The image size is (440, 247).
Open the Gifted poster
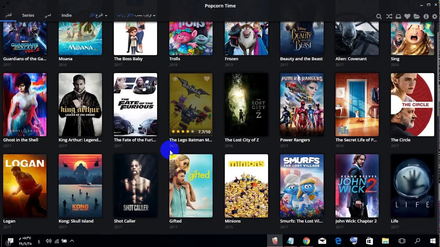(x=191, y=186)
